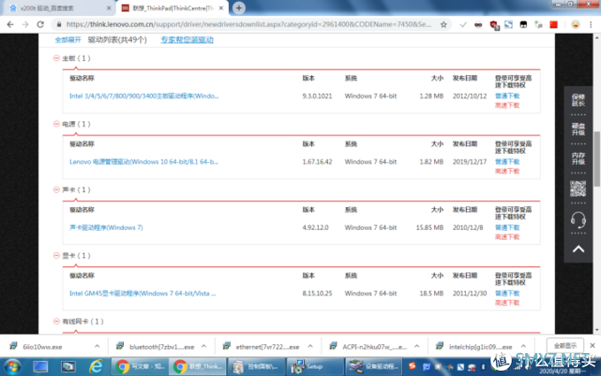This screenshot has width=601, height=376.
Task: Click normal download for chipset driver 9.3.0.1021
Action: click(x=507, y=96)
